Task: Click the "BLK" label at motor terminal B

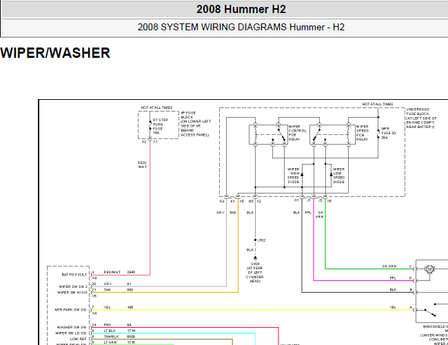Action: click(393, 290)
